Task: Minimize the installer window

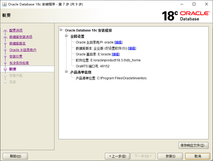Action: [x=182, y=4]
